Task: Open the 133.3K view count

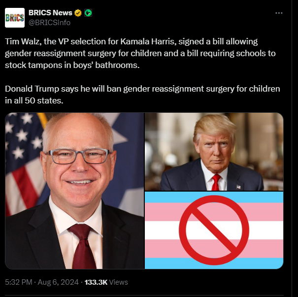Action: [96, 282]
